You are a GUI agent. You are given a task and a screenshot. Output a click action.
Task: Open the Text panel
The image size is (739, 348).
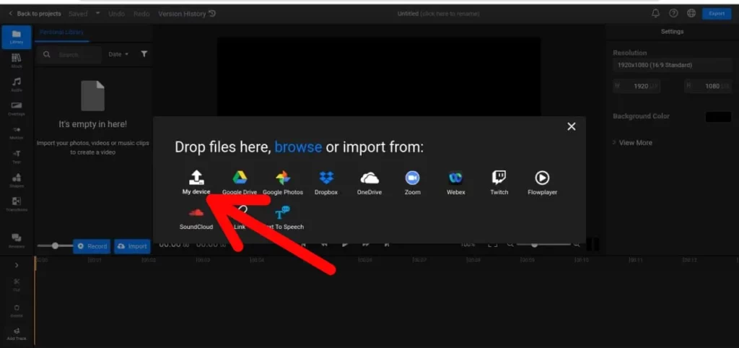tap(17, 157)
